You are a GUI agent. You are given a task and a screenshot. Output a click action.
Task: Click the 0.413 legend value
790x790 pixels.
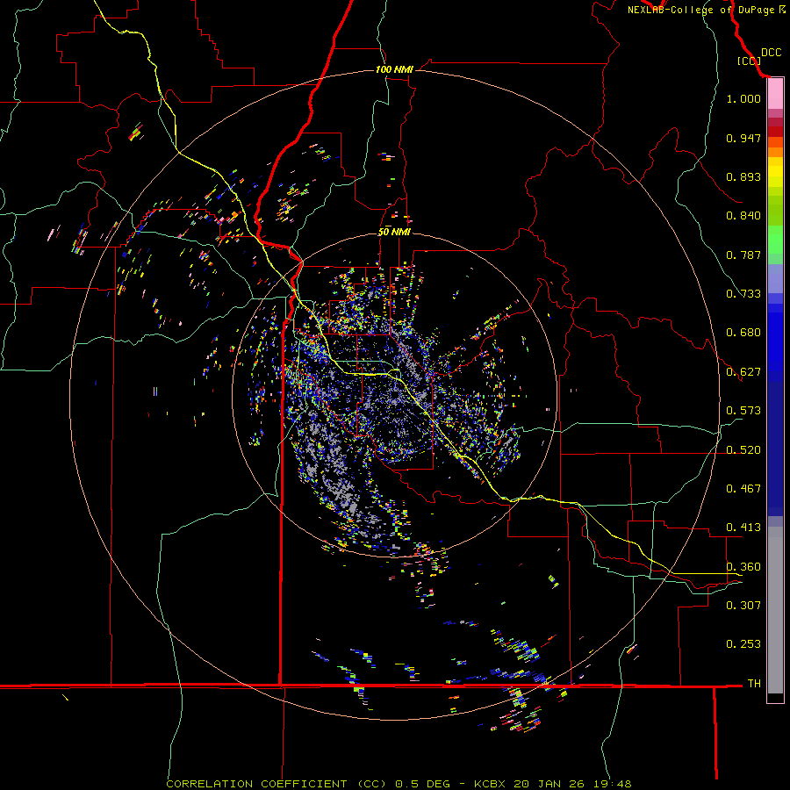[743, 528]
